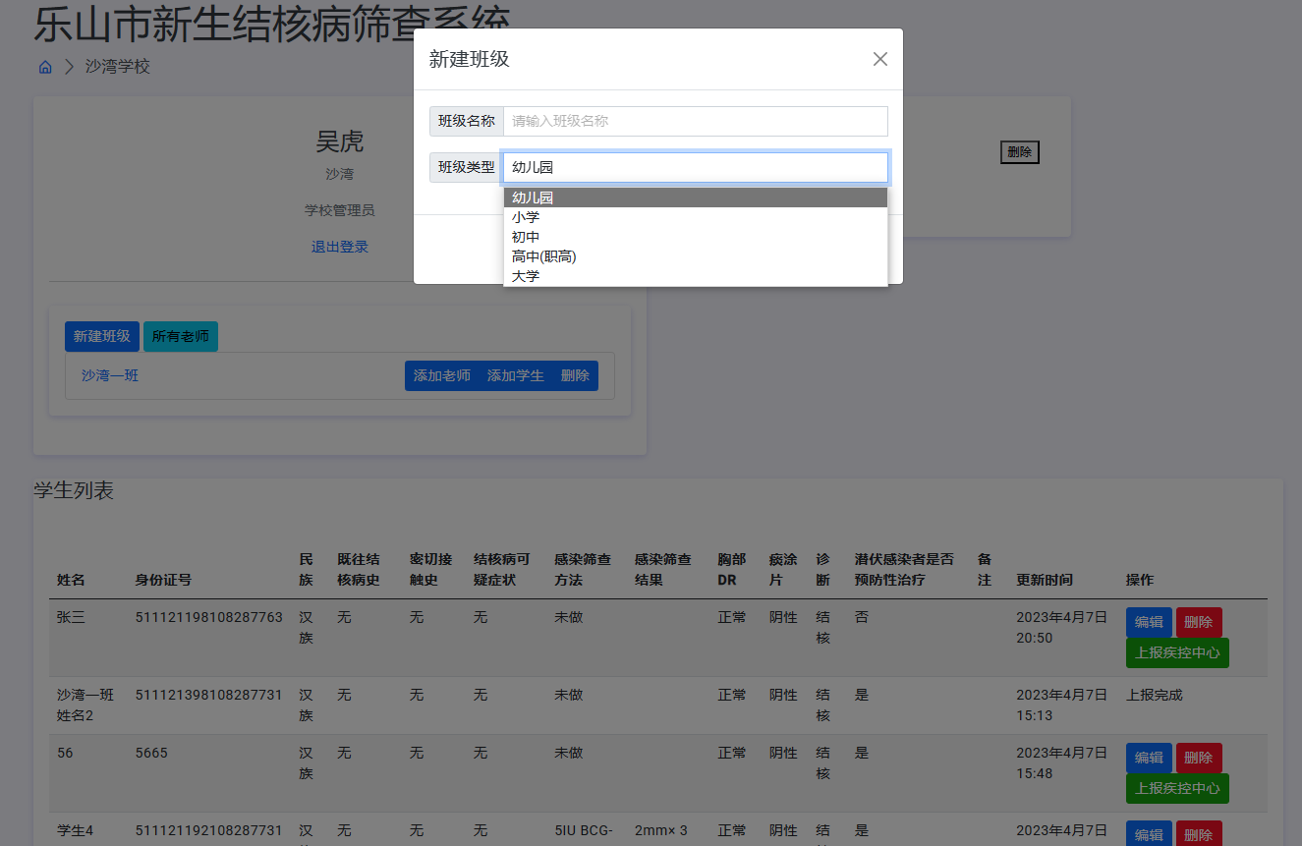
Task: Open the 沙湾一班 class link
Action: (x=110, y=375)
